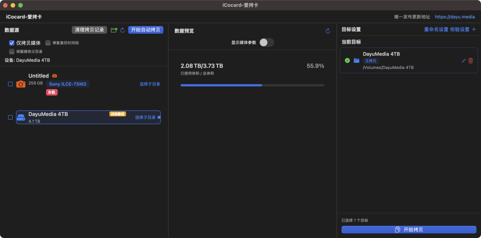
Task: Refresh the data source list
Action: pyautogui.click(x=122, y=30)
